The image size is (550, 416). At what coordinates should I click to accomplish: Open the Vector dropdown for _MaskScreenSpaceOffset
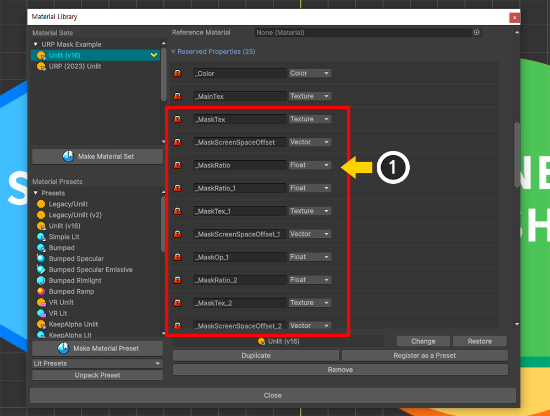point(310,142)
